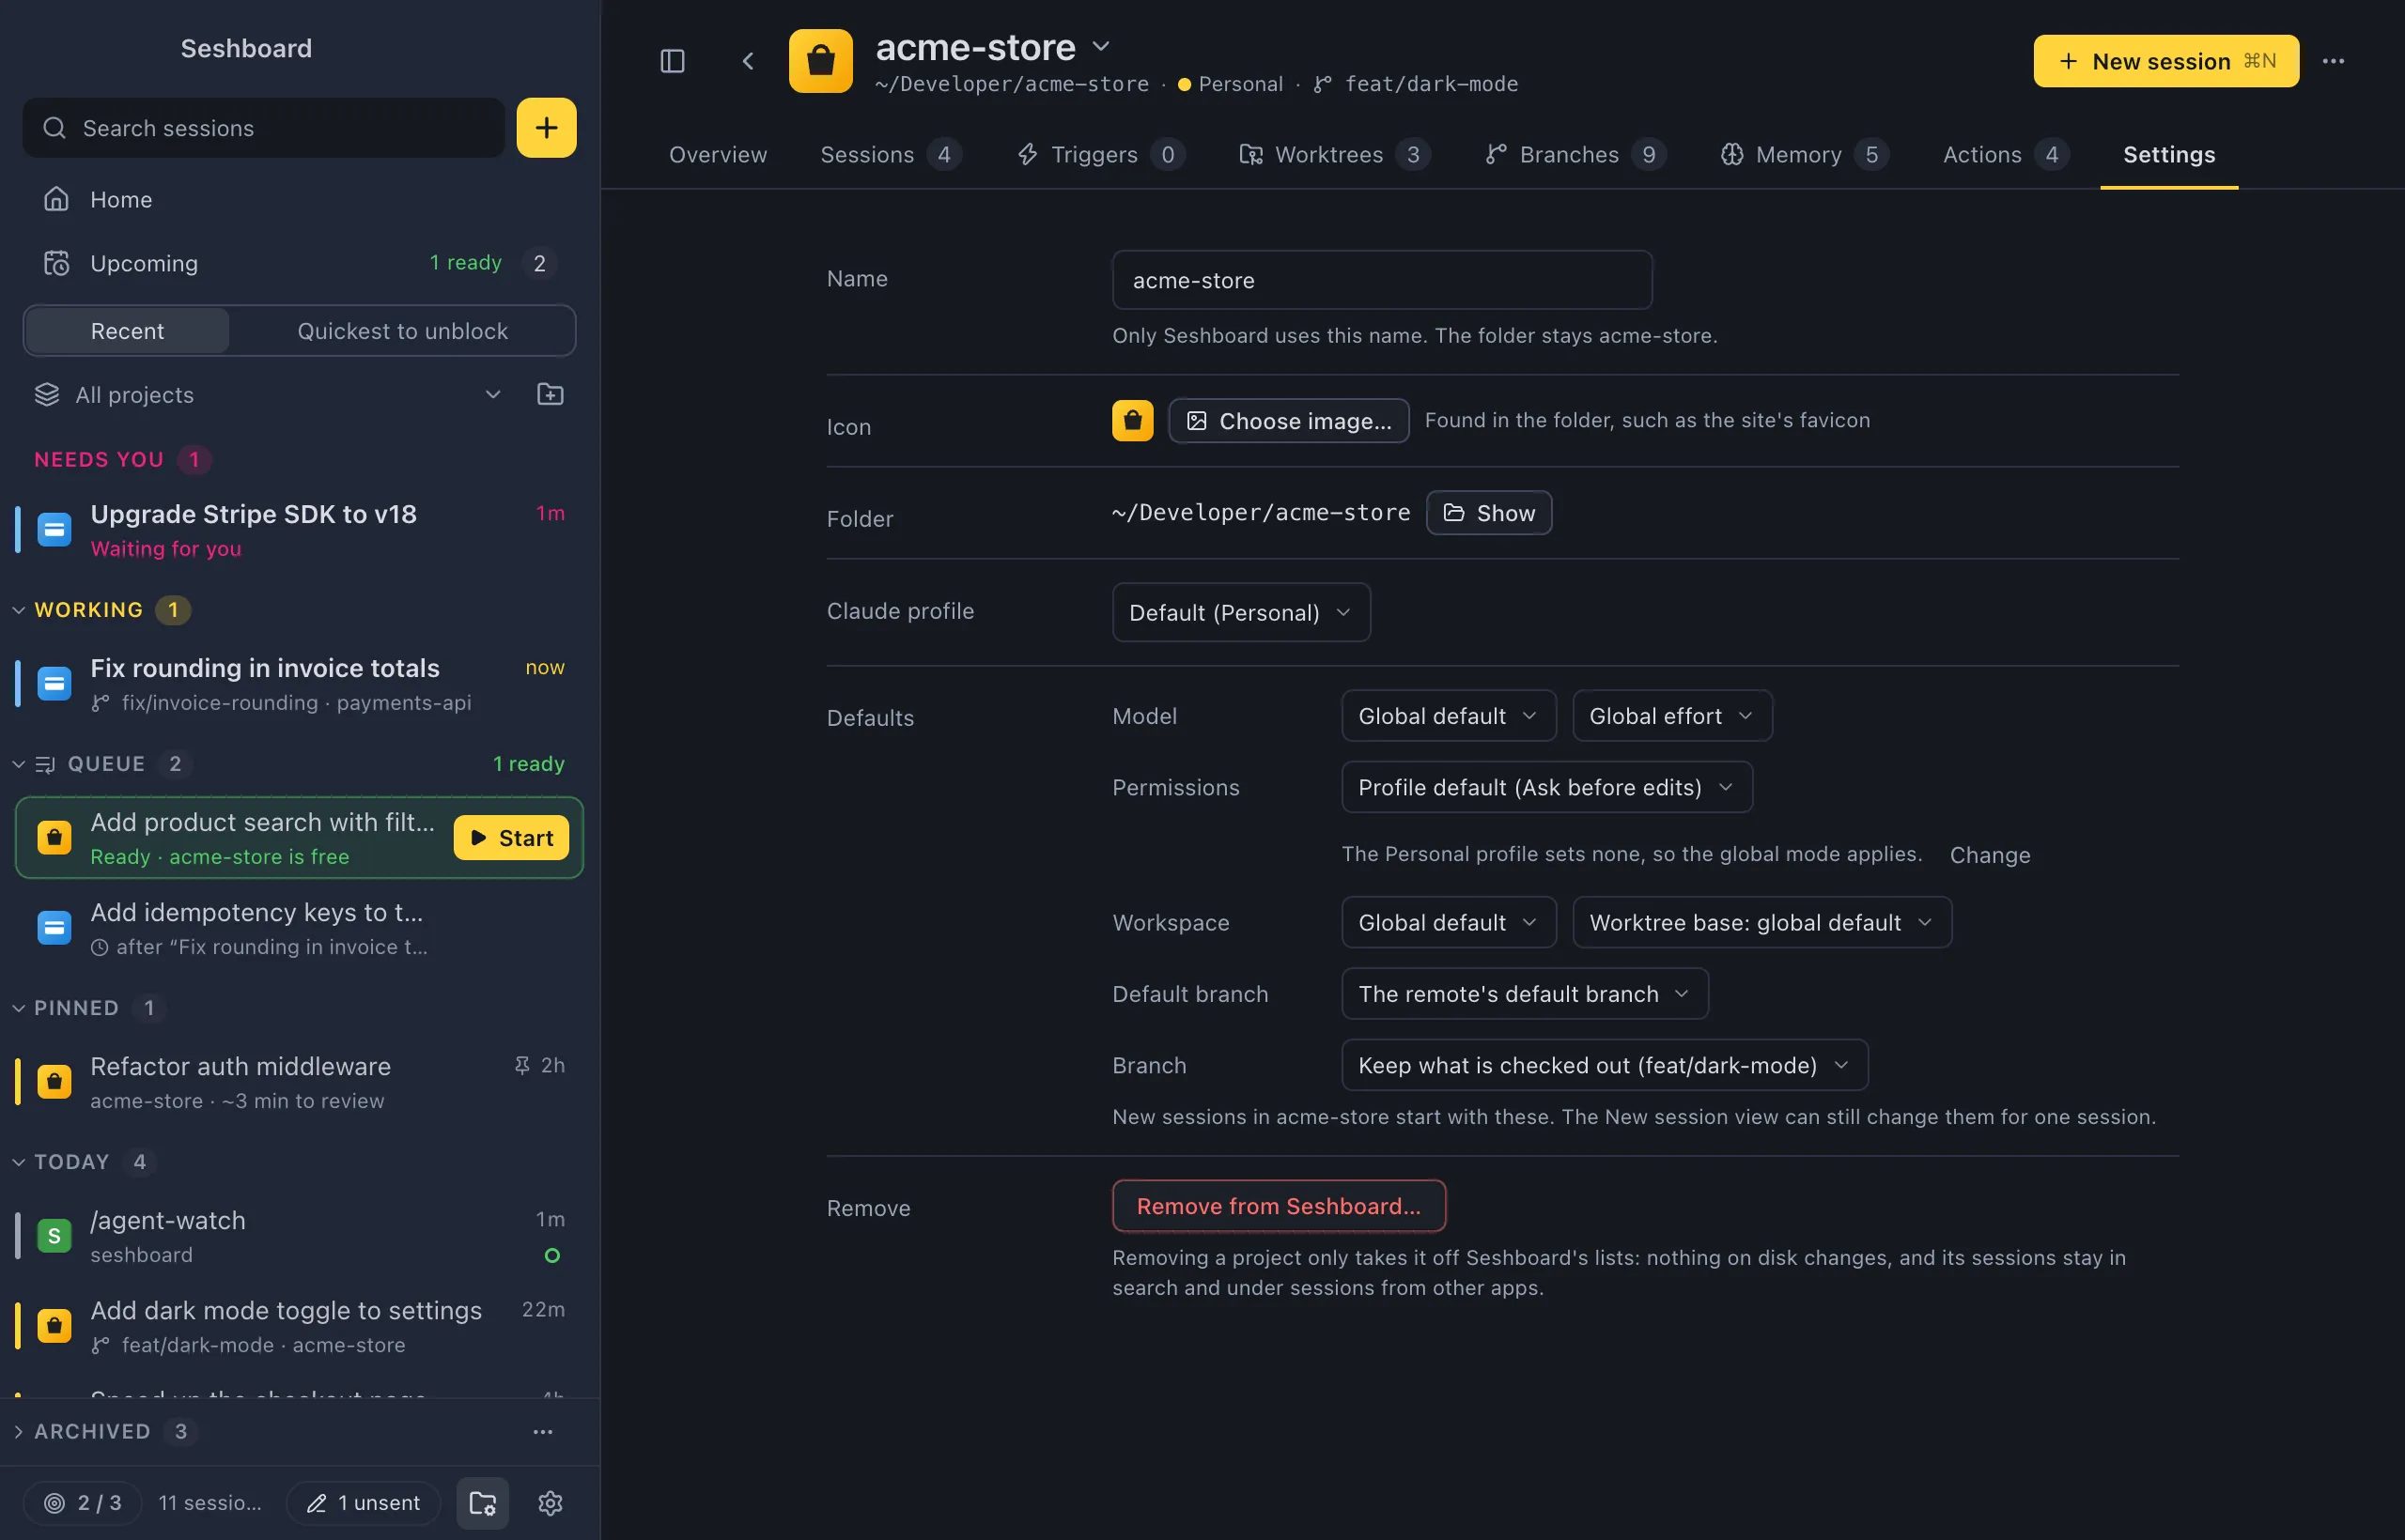Click the 2 / 3 usage indicator
The height and width of the screenshot is (1540, 2405).
83,1502
